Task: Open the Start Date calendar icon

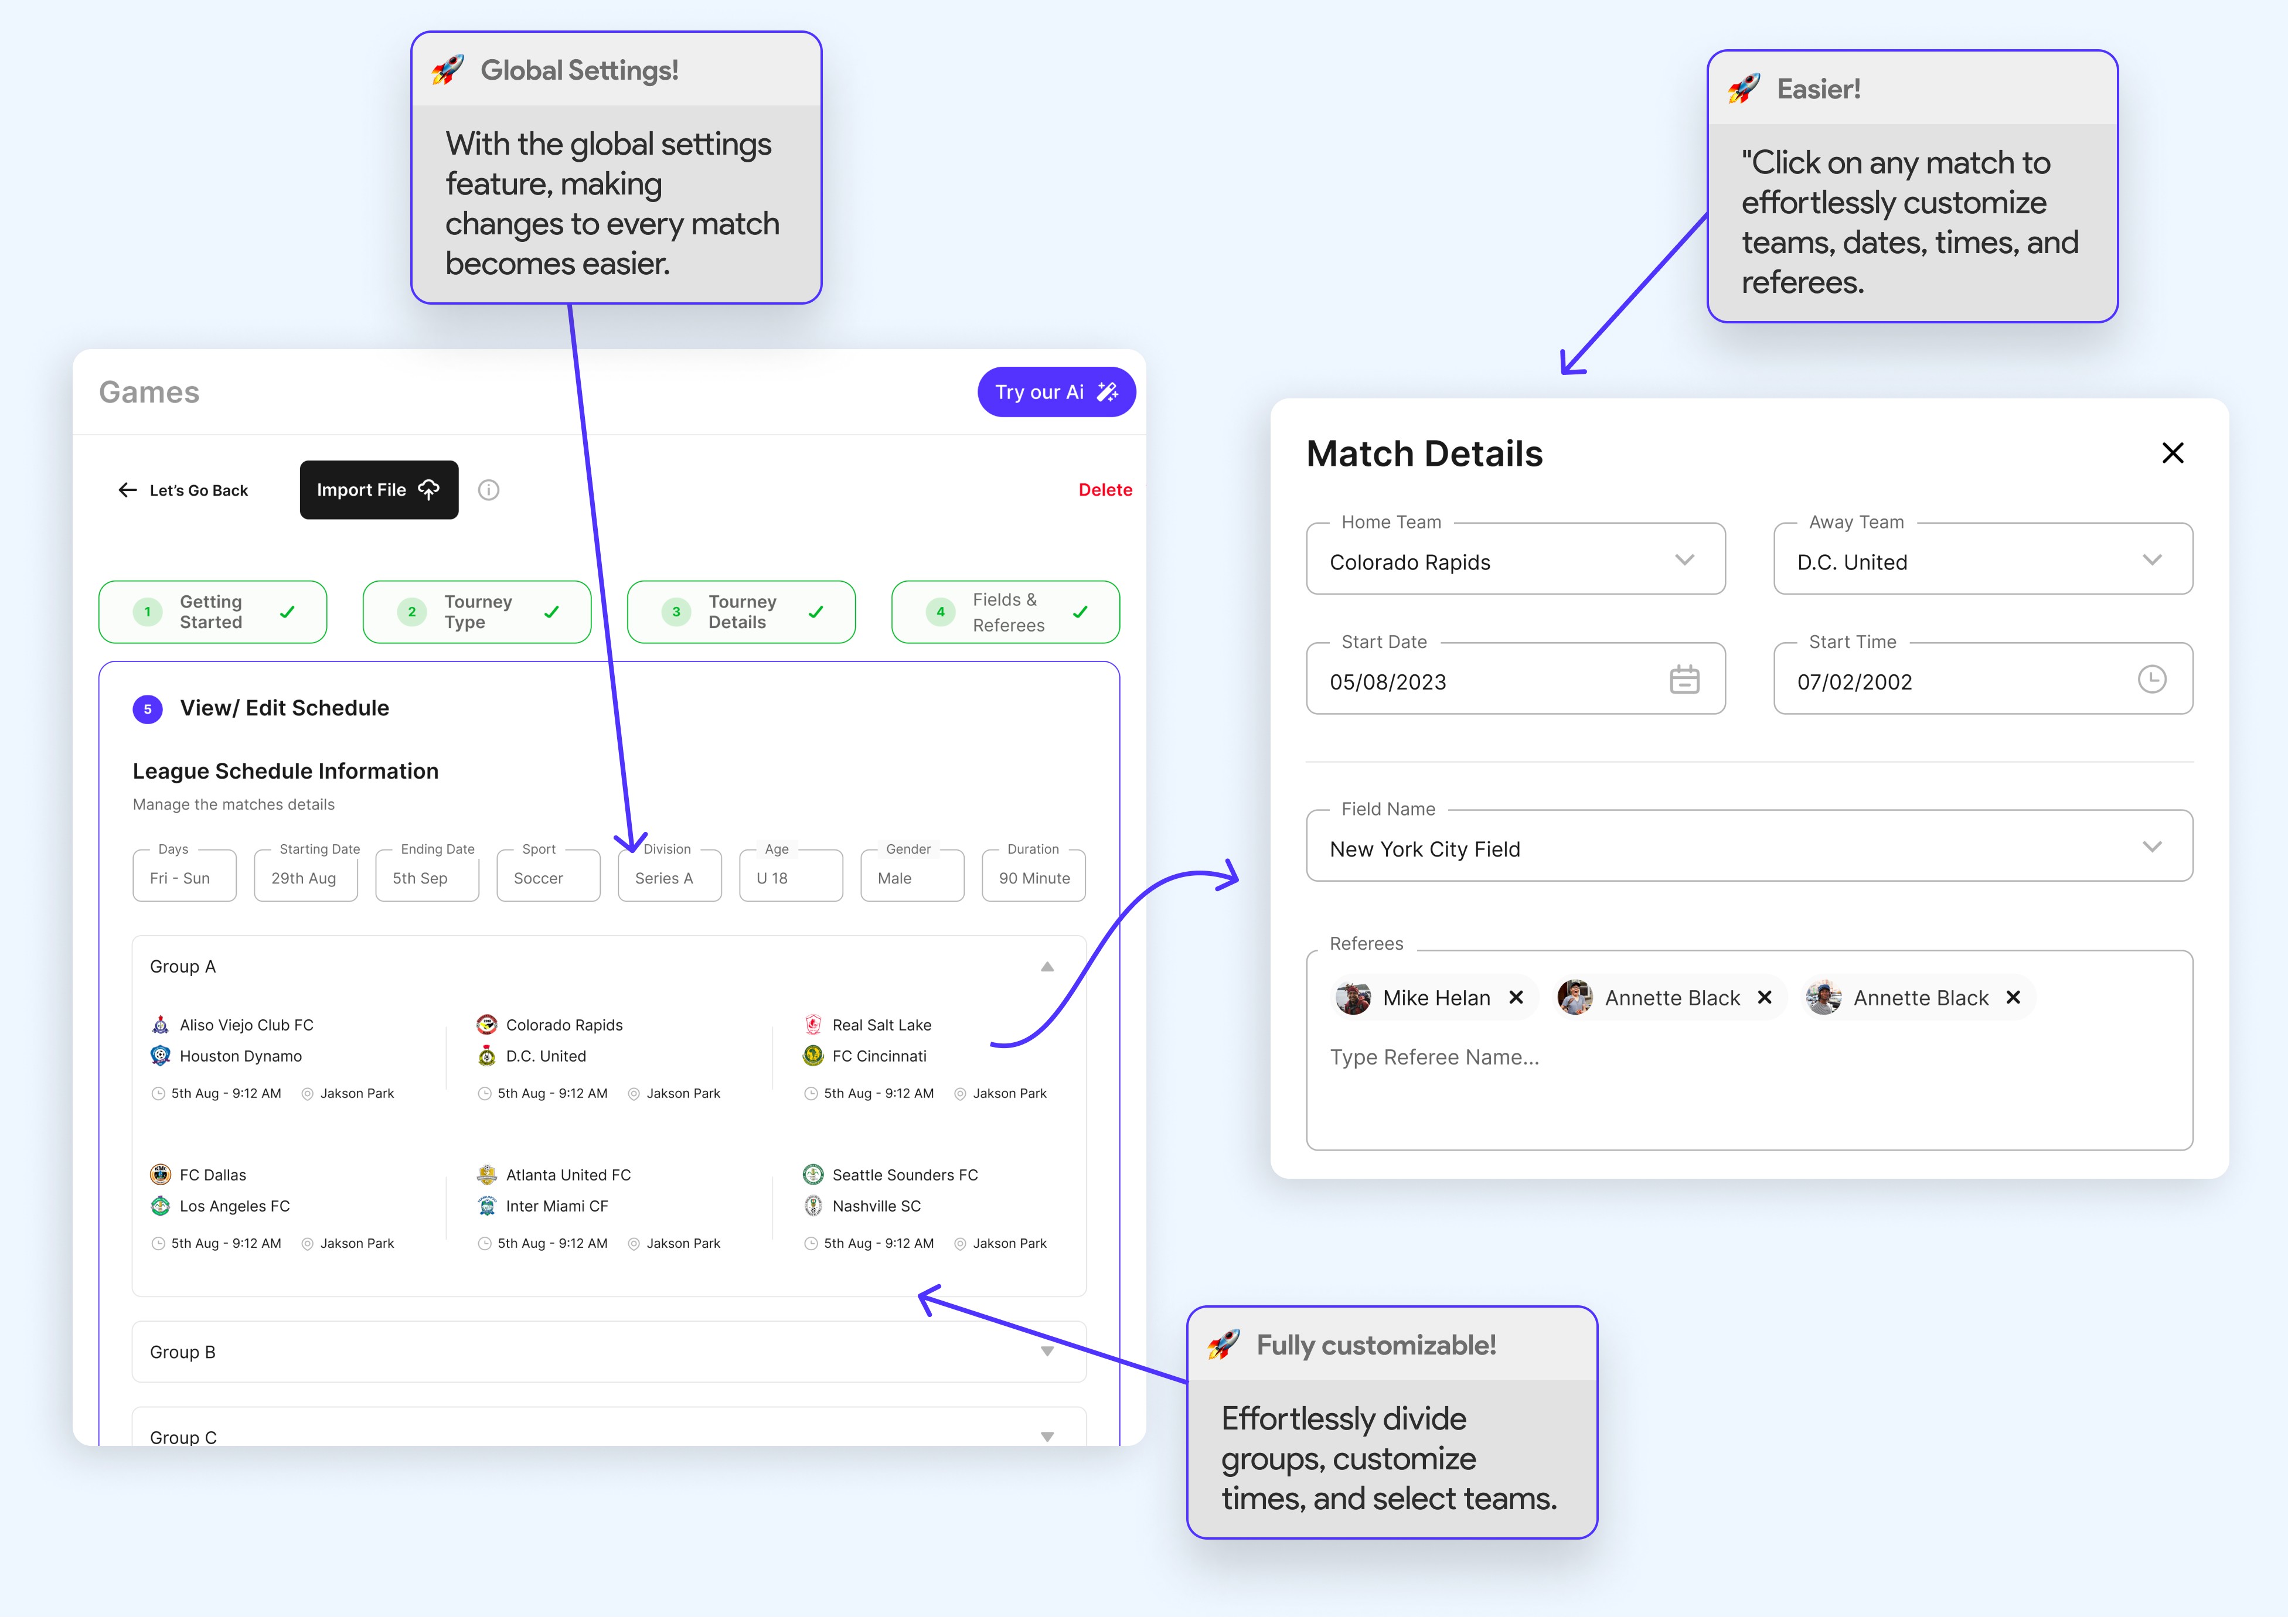Action: coord(1684,680)
